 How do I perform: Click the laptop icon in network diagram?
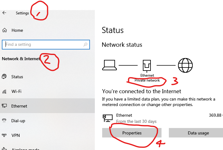(x=110, y=65)
